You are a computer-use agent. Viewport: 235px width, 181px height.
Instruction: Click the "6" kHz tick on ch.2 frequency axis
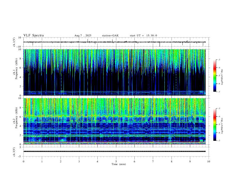21,117
